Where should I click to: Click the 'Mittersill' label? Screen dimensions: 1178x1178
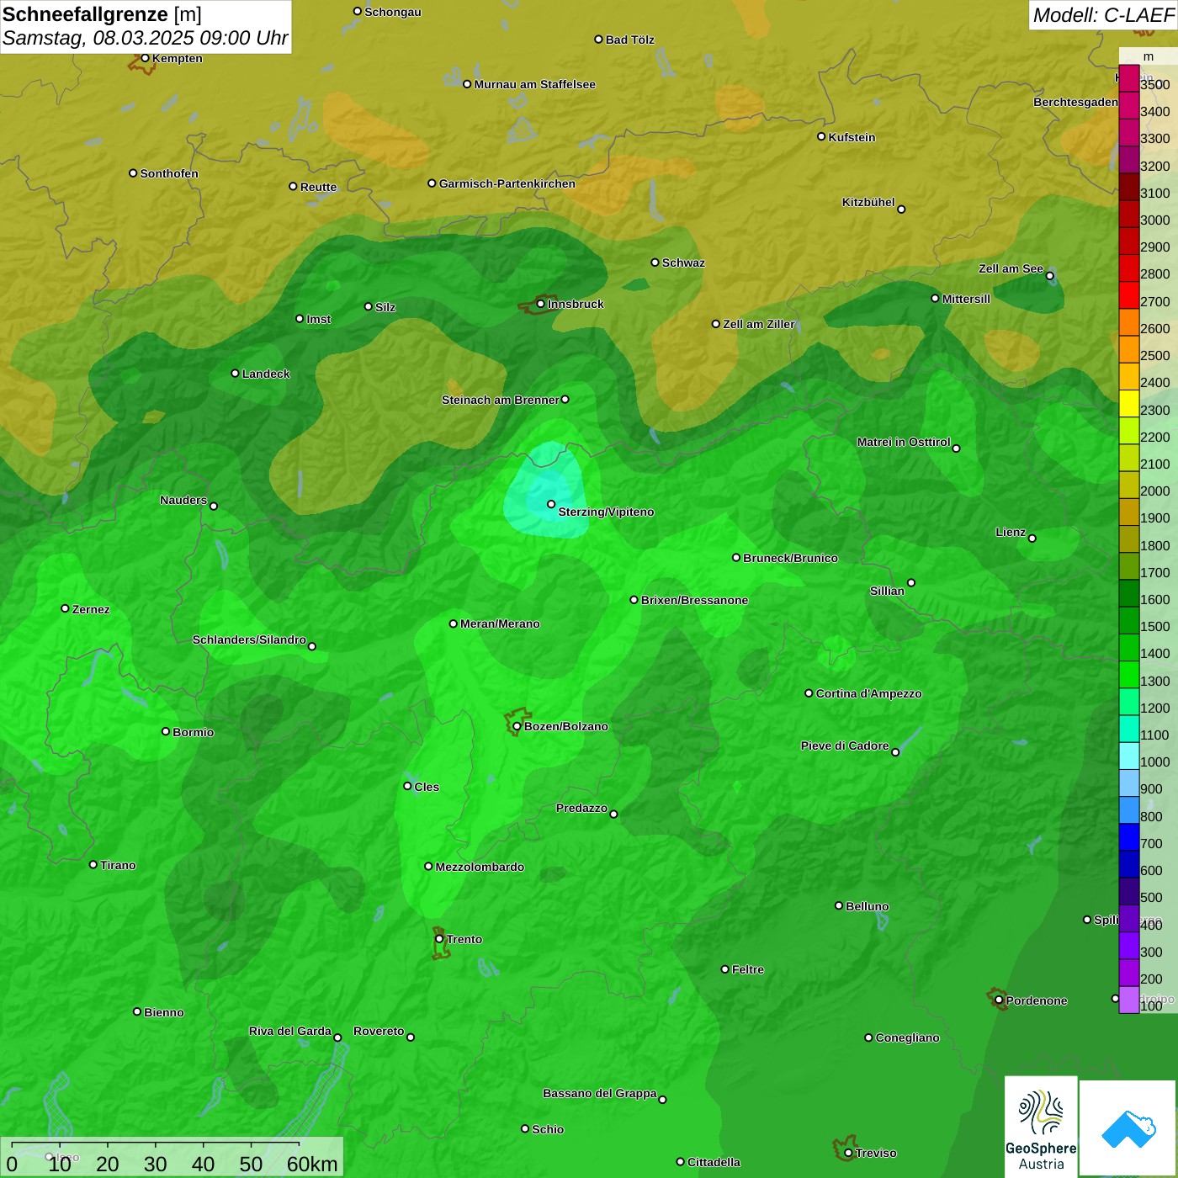pos(966,299)
